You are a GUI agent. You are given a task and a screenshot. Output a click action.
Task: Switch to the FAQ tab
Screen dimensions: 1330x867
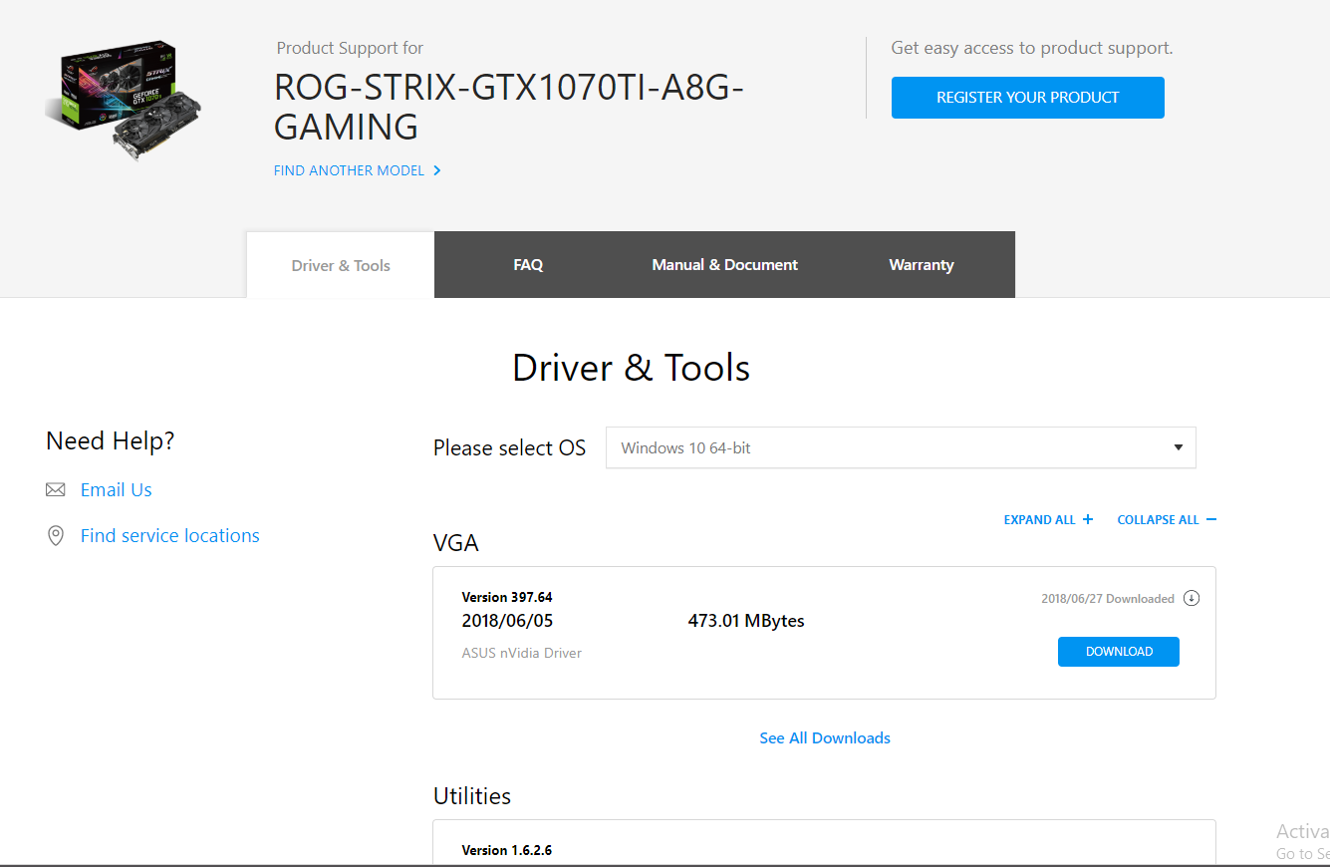(528, 265)
